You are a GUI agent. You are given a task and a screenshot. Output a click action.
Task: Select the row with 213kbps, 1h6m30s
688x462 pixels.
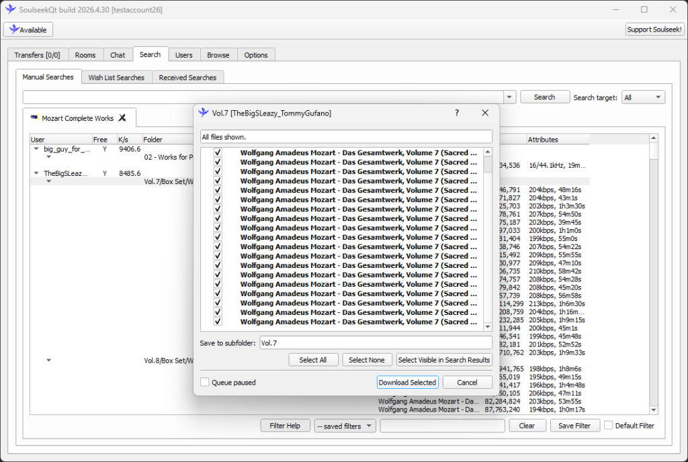[x=557, y=304]
